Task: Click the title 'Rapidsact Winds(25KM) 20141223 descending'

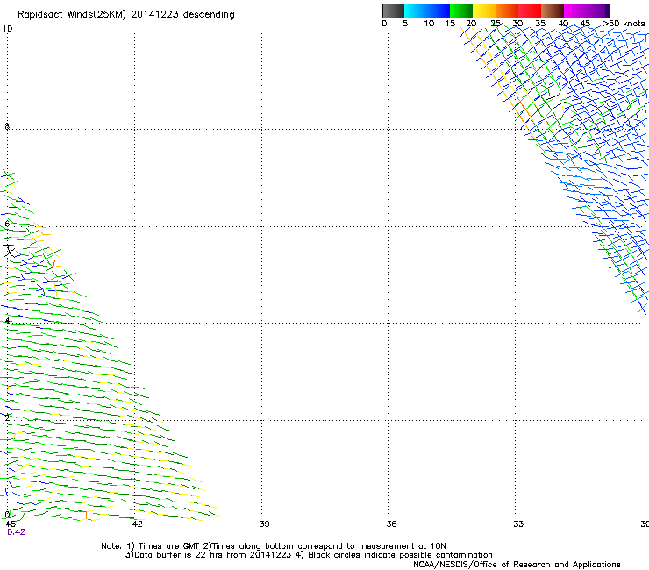Action: (x=125, y=15)
